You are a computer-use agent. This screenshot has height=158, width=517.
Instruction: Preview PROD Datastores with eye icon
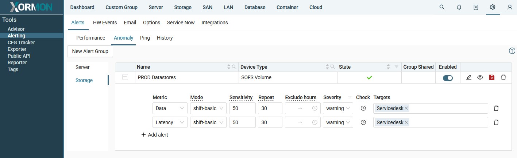coord(480,77)
